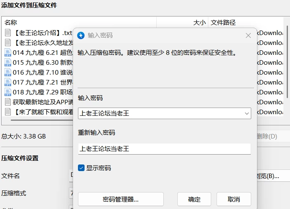Close the 输入密码 dialog
This screenshot has width=290, height=209.
[x=248, y=35]
